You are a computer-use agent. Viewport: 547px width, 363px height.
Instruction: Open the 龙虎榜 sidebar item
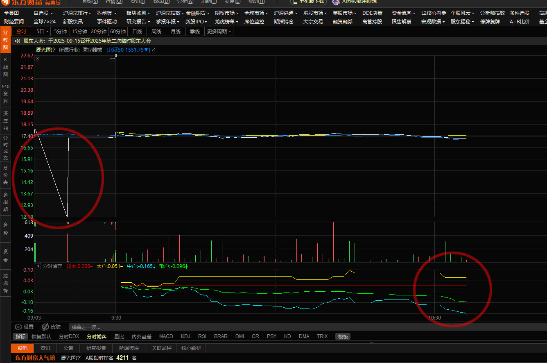click(5, 283)
